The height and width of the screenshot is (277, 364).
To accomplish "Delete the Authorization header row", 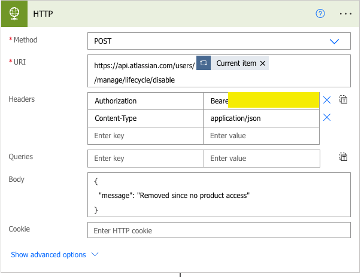I will [x=327, y=101].
